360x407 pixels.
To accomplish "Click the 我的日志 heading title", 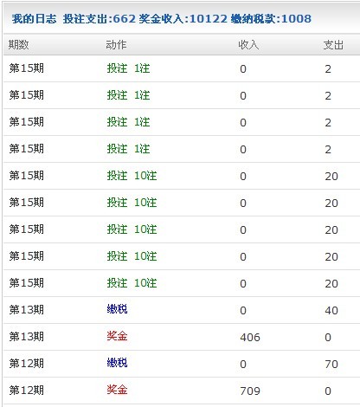I will pos(34,19).
